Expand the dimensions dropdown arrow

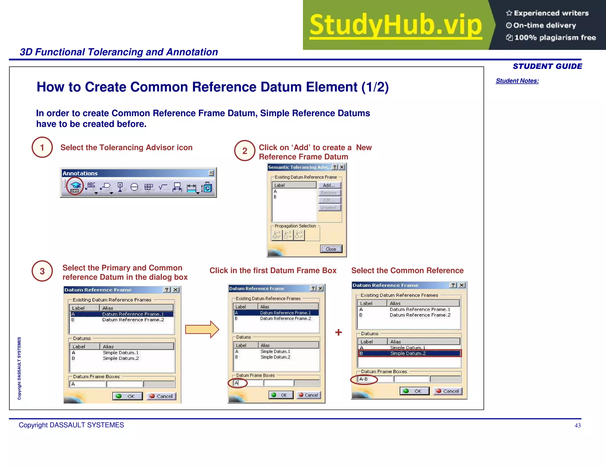point(198,193)
